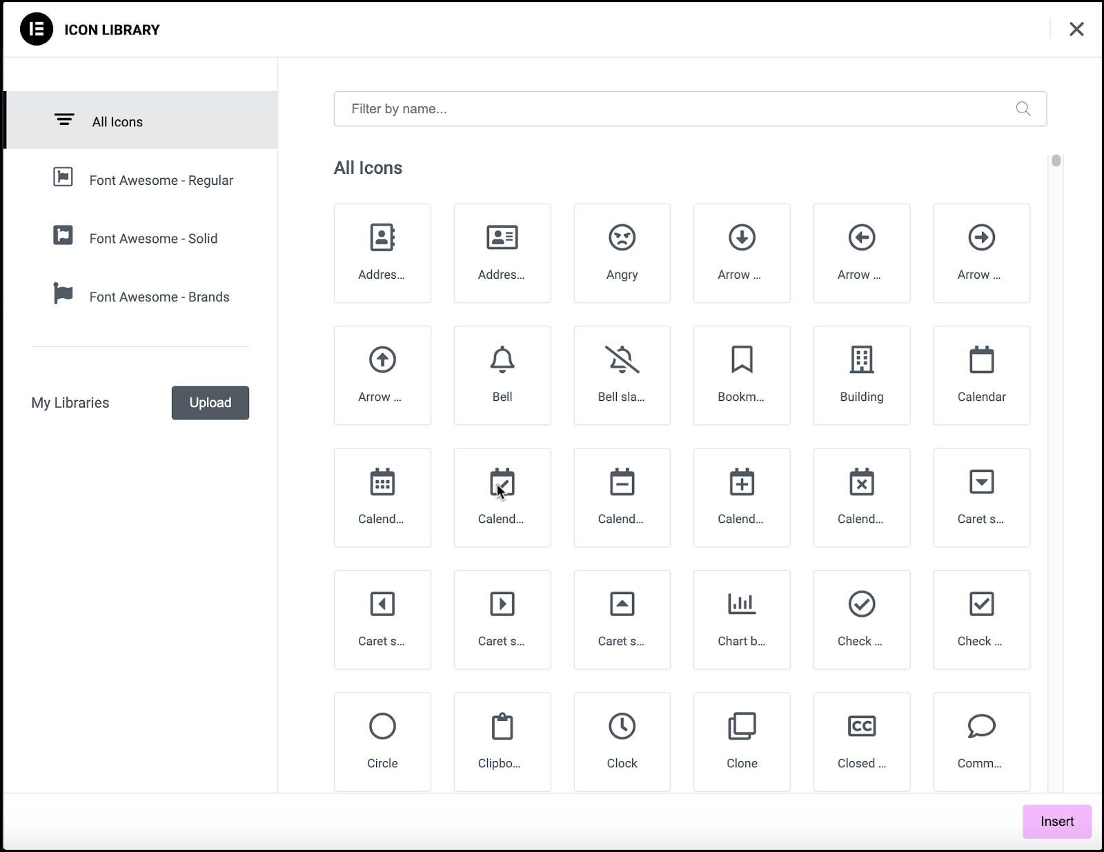Select the arrow circle up icon

point(382,375)
